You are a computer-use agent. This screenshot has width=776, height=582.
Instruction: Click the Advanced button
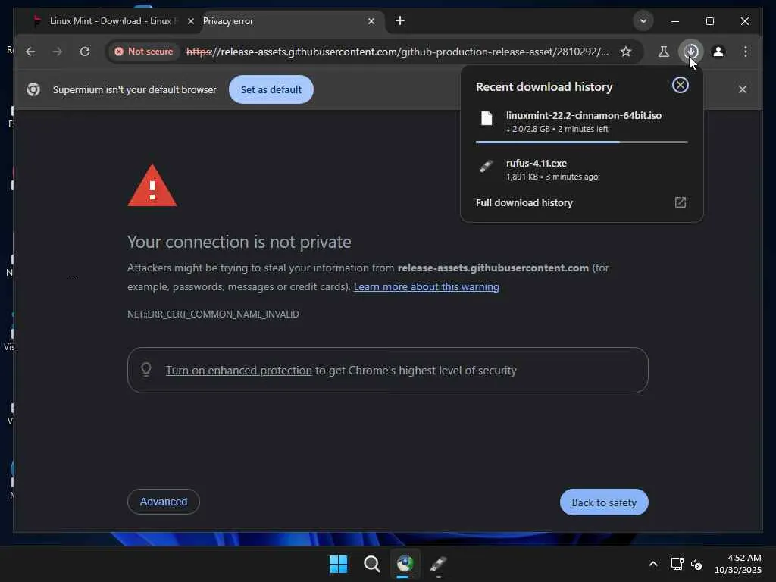pyautogui.click(x=164, y=502)
